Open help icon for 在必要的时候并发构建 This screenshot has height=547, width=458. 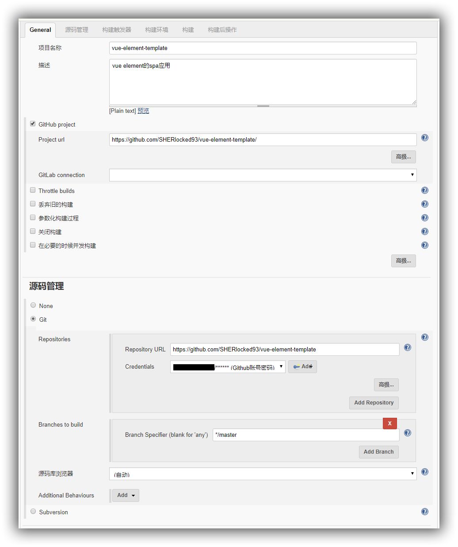pyautogui.click(x=425, y=245)
